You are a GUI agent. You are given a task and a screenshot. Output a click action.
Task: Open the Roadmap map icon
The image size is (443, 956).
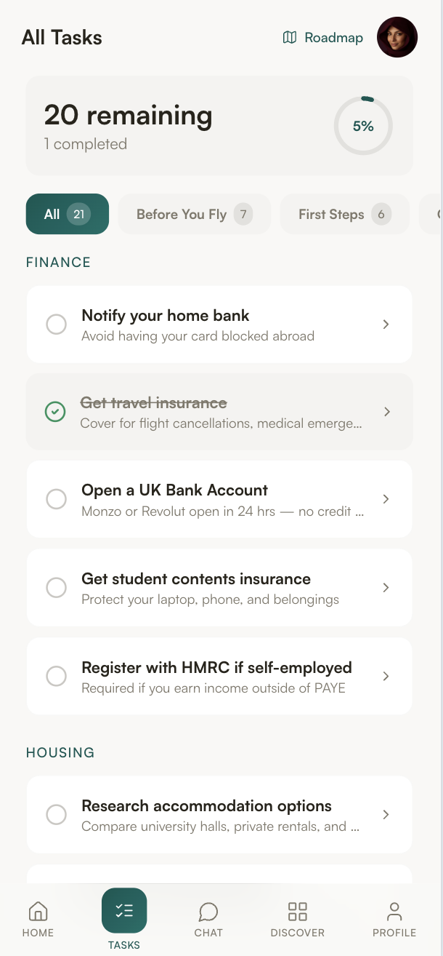tap(290, 38)
